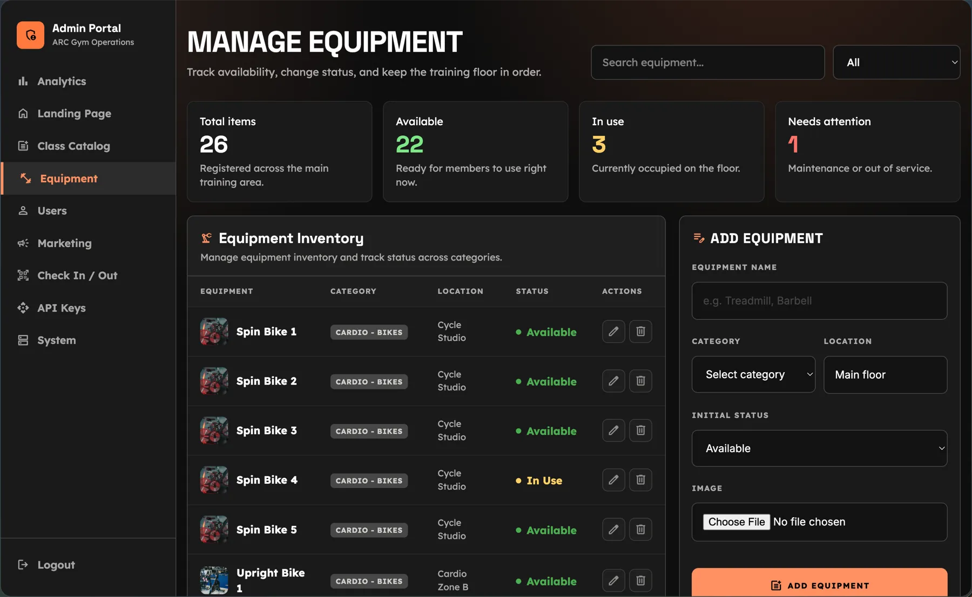Click the Available status of Spin Bike 2
Screen dimensions: 972x597
click(x=546, y=381)
